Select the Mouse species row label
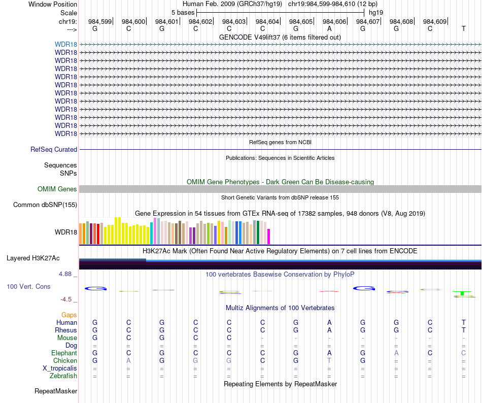482x403 pixels. click(x=67, y=338)
